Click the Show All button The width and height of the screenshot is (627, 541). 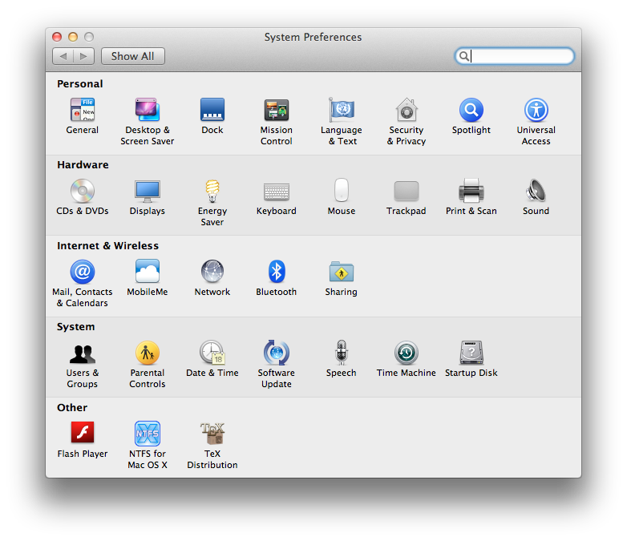click(133, 56)
